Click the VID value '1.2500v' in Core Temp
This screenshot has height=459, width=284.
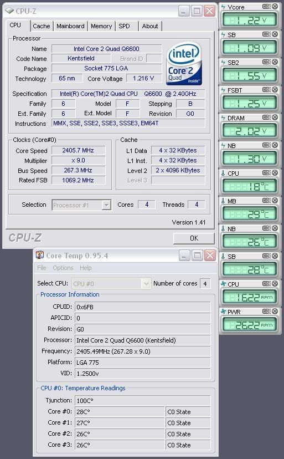coord(142,374)
